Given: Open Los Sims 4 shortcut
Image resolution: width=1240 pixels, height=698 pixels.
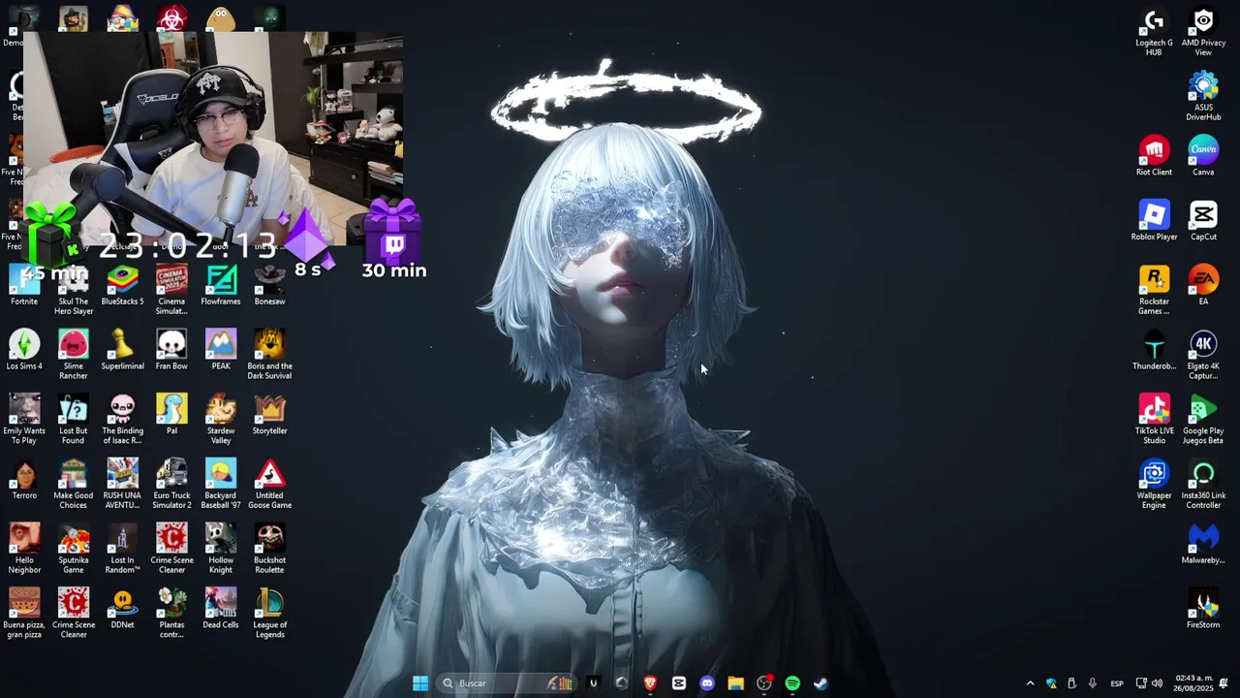Looking at the screenshot, I should (x=24, y=350).
